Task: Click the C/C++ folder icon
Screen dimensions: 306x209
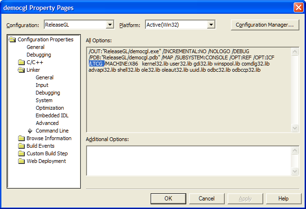Action: [21, 62]
